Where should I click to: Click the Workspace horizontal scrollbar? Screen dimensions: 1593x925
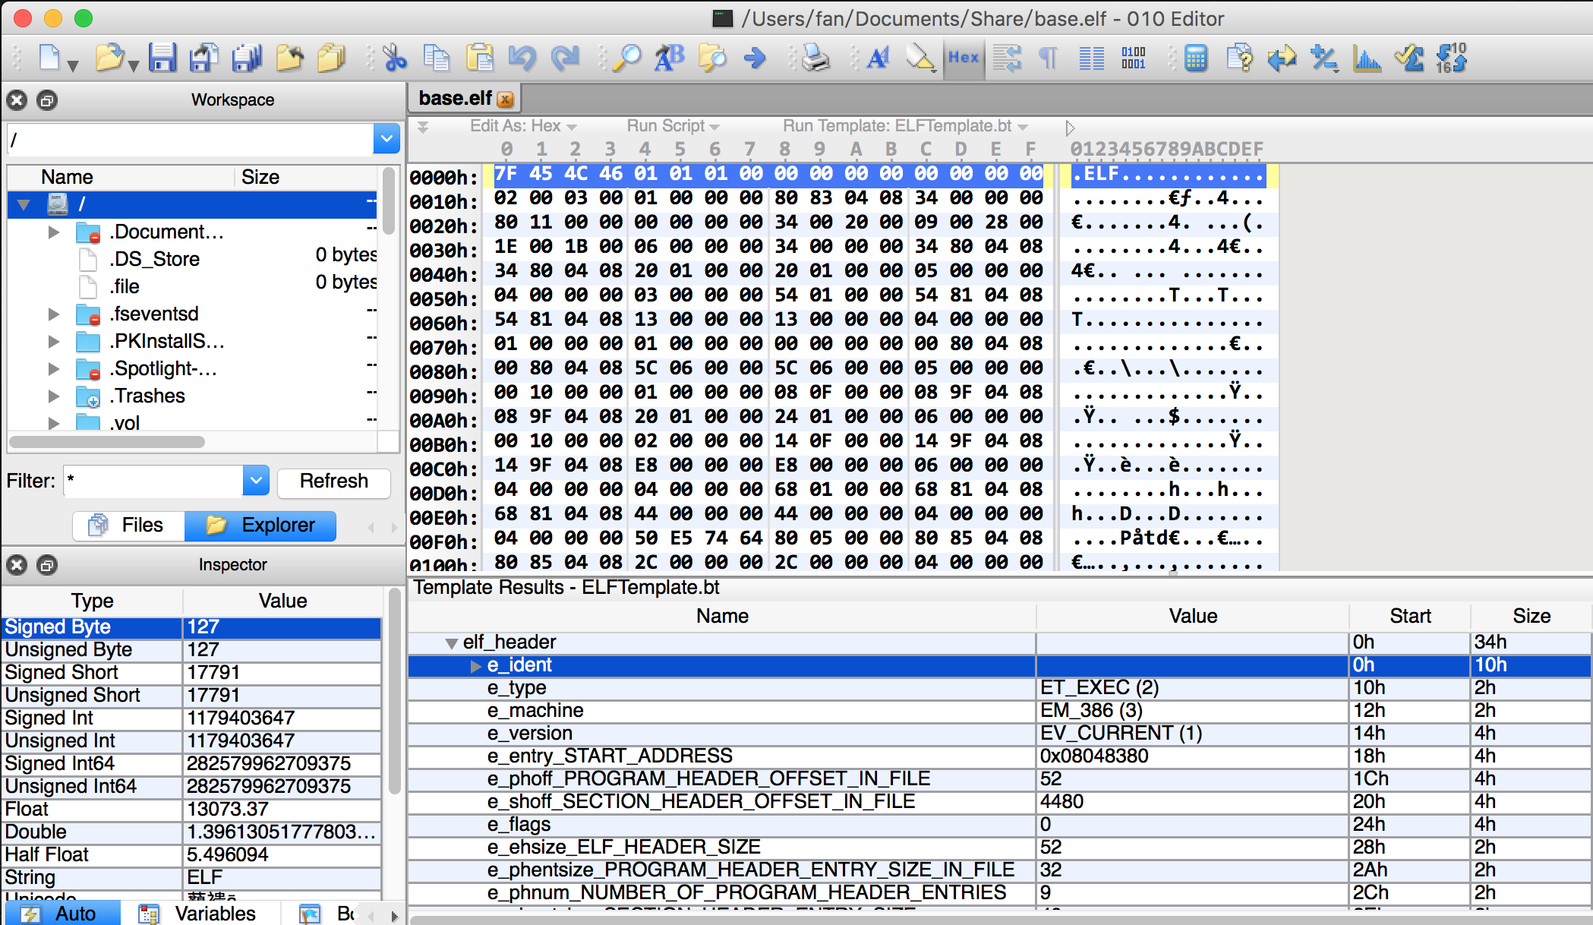click(x=106, y=442)
